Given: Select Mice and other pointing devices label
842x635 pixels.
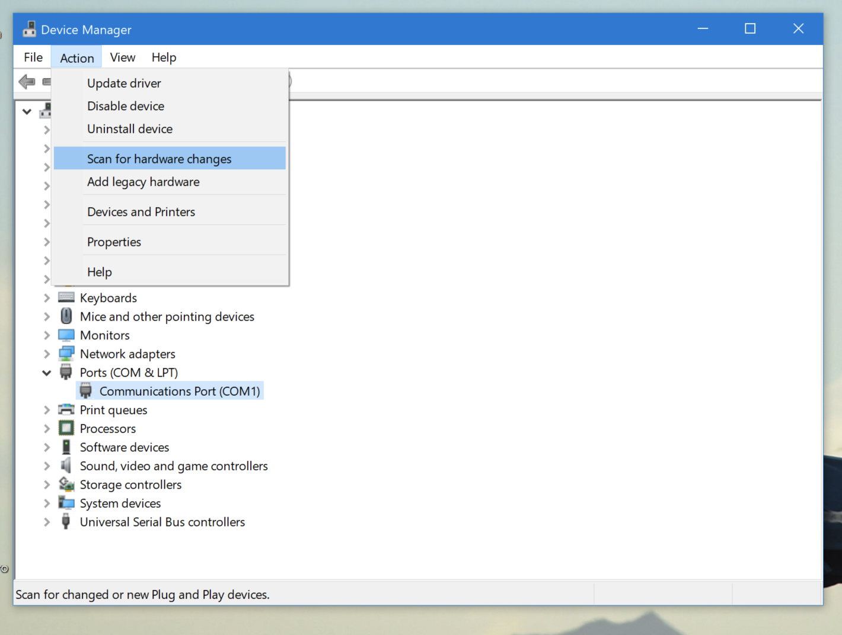Looking at the screenshot, I should pyautogui.click(x=167, y=317).
